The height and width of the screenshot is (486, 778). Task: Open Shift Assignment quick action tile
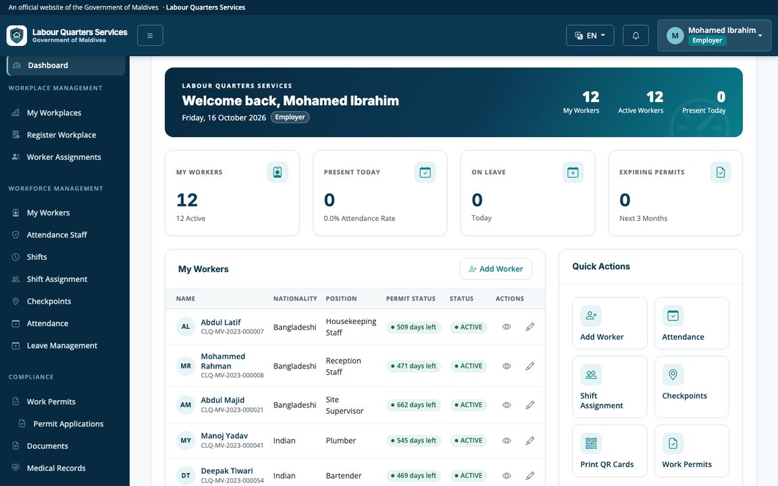pos(610,387)
